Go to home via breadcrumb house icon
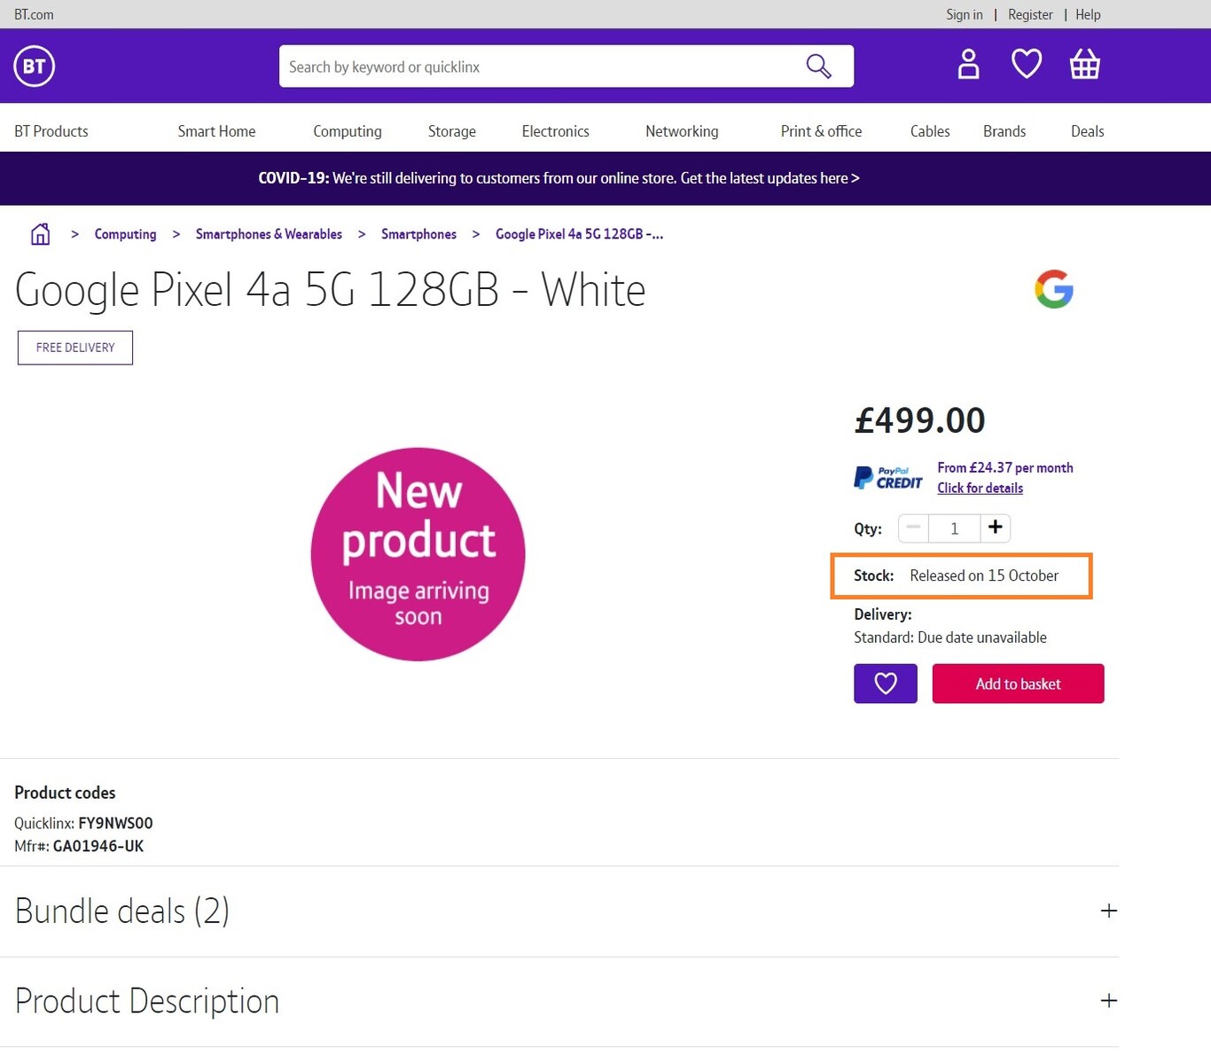Viewport: 1211px width, 1064px height. [x=40, y=234]
